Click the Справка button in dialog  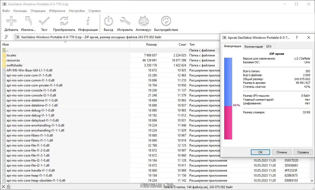303,152
